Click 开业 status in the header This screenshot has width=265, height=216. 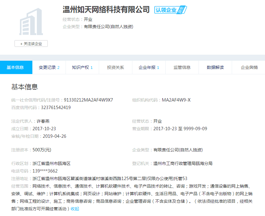pos(88,19)
